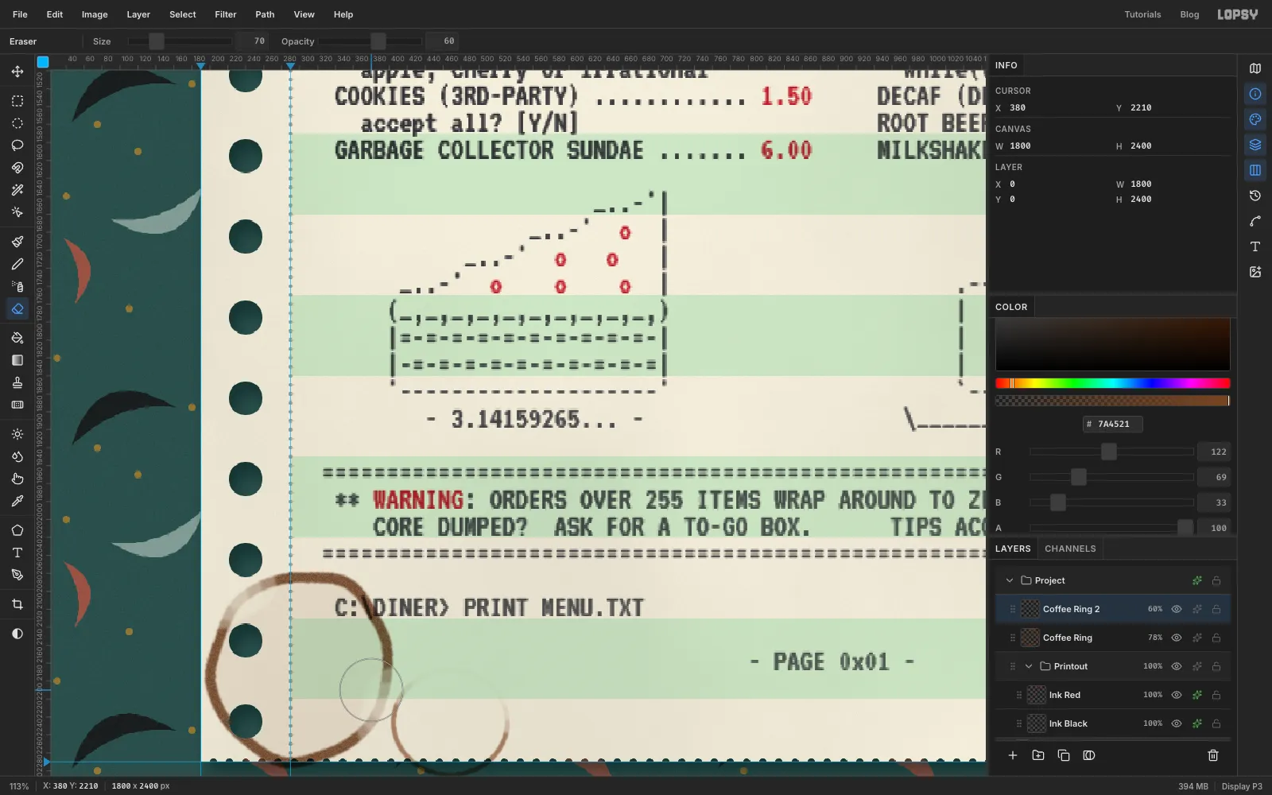This screenshot has width=1272, height=795.
Task: Select the Elliptical Marquee tool
Action: point(17,123)
